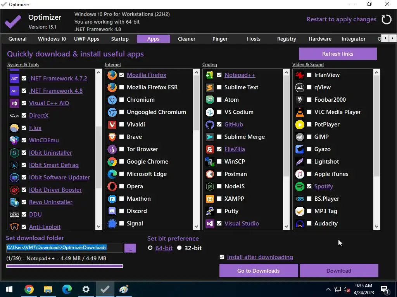Open the notification center icon
Screen dimensions: 397x297
pos(385,289)
